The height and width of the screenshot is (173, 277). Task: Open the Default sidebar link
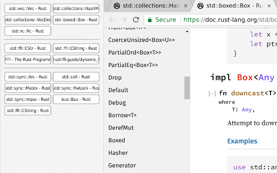pyautogui.click(x=118, y=90)
